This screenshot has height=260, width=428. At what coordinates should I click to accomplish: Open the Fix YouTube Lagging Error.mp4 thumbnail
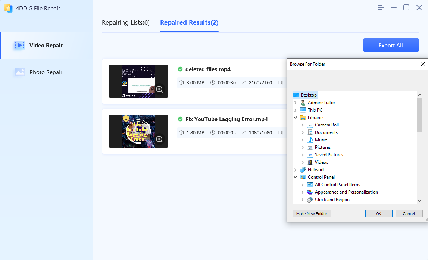point(138,131)
